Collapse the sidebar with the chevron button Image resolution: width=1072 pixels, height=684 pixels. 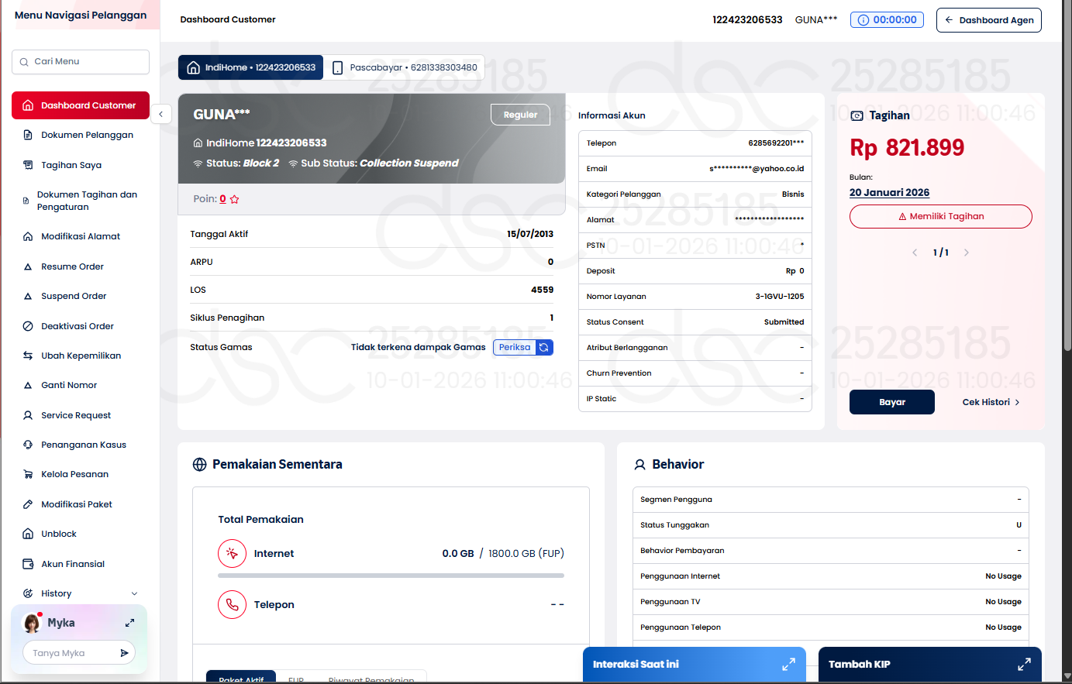[160, 115]
